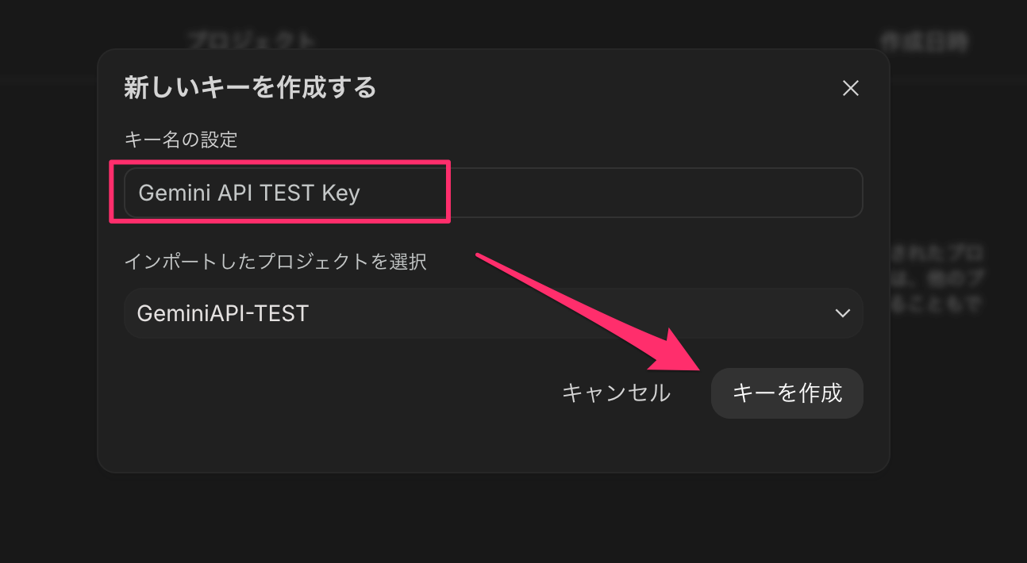
Task: Click the word "Key" in the name field
Action: pyautogui.click(x=340, y=193)
